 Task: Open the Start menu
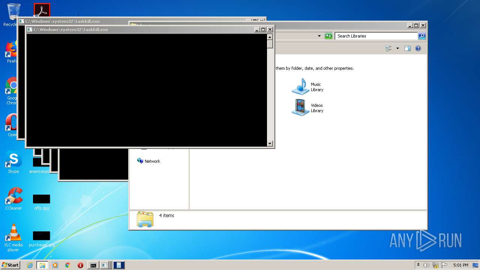pyautogui.click(x=10, y=265)
